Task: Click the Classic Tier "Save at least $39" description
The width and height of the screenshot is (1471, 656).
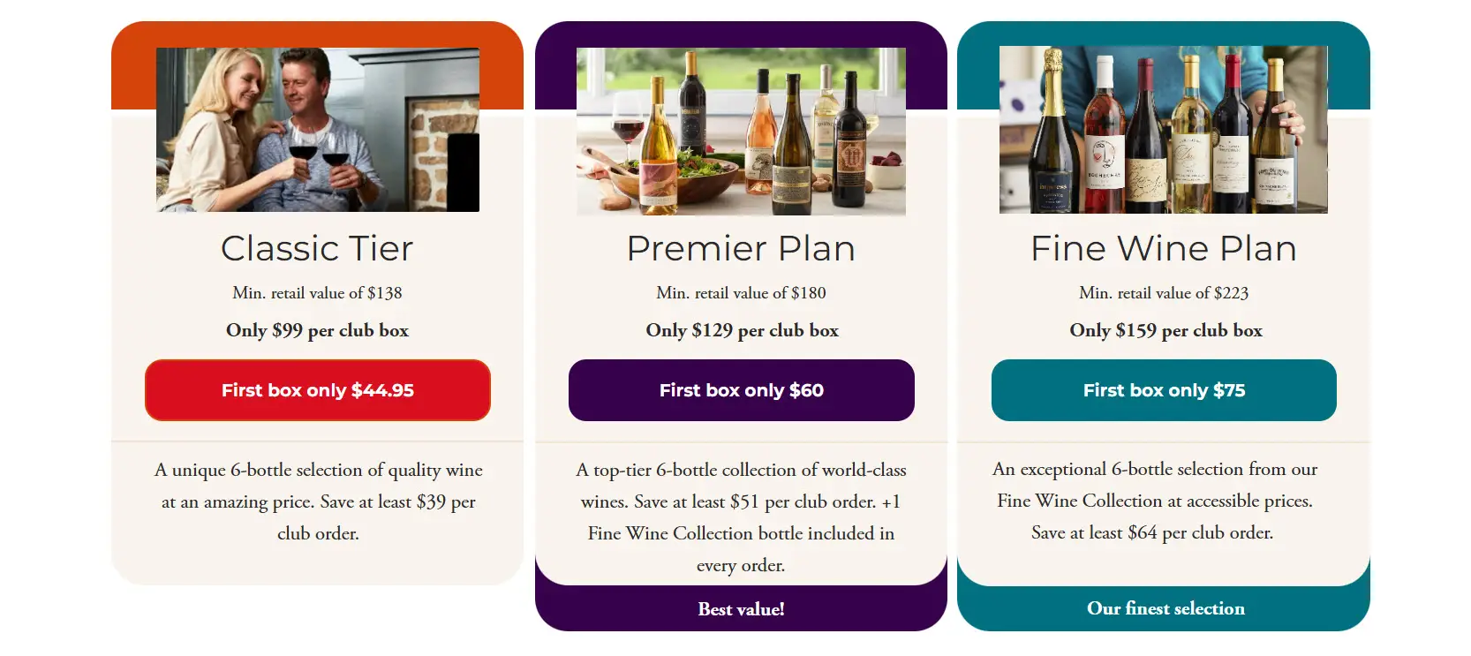Action: (318, 501)
